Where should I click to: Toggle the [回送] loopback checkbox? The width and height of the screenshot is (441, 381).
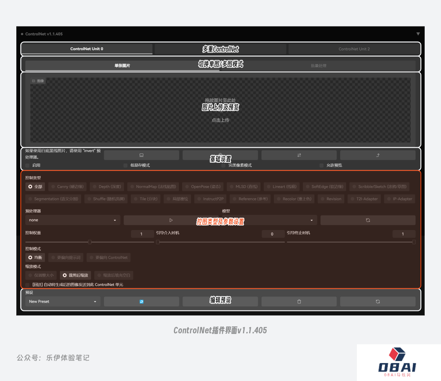click(28, 285)
